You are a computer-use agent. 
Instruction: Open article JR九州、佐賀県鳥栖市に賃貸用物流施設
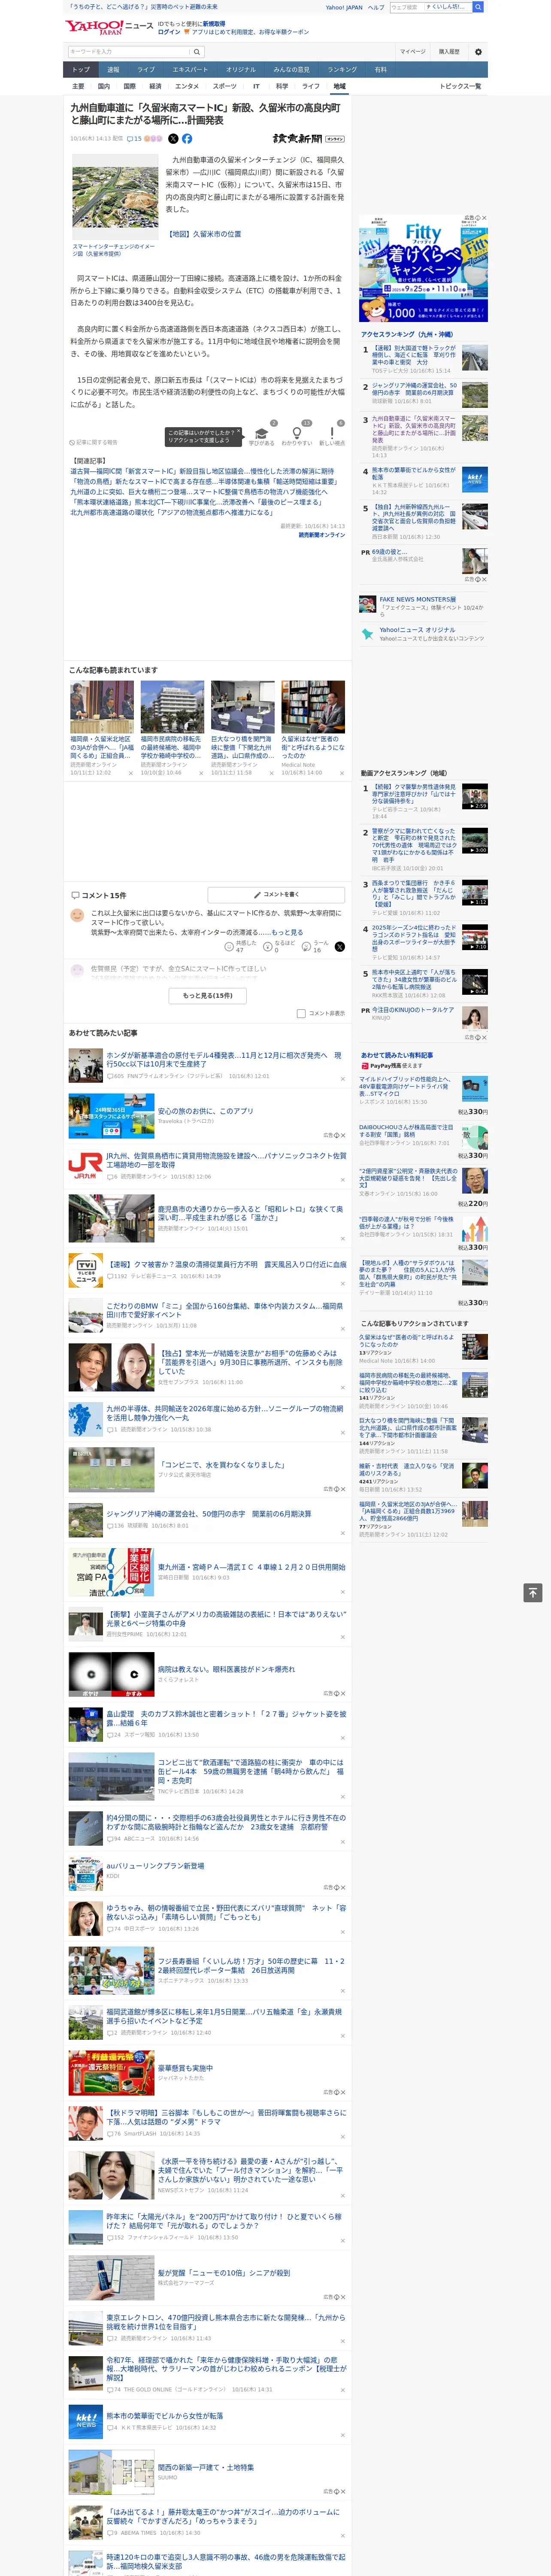[x=226, y=1160]
